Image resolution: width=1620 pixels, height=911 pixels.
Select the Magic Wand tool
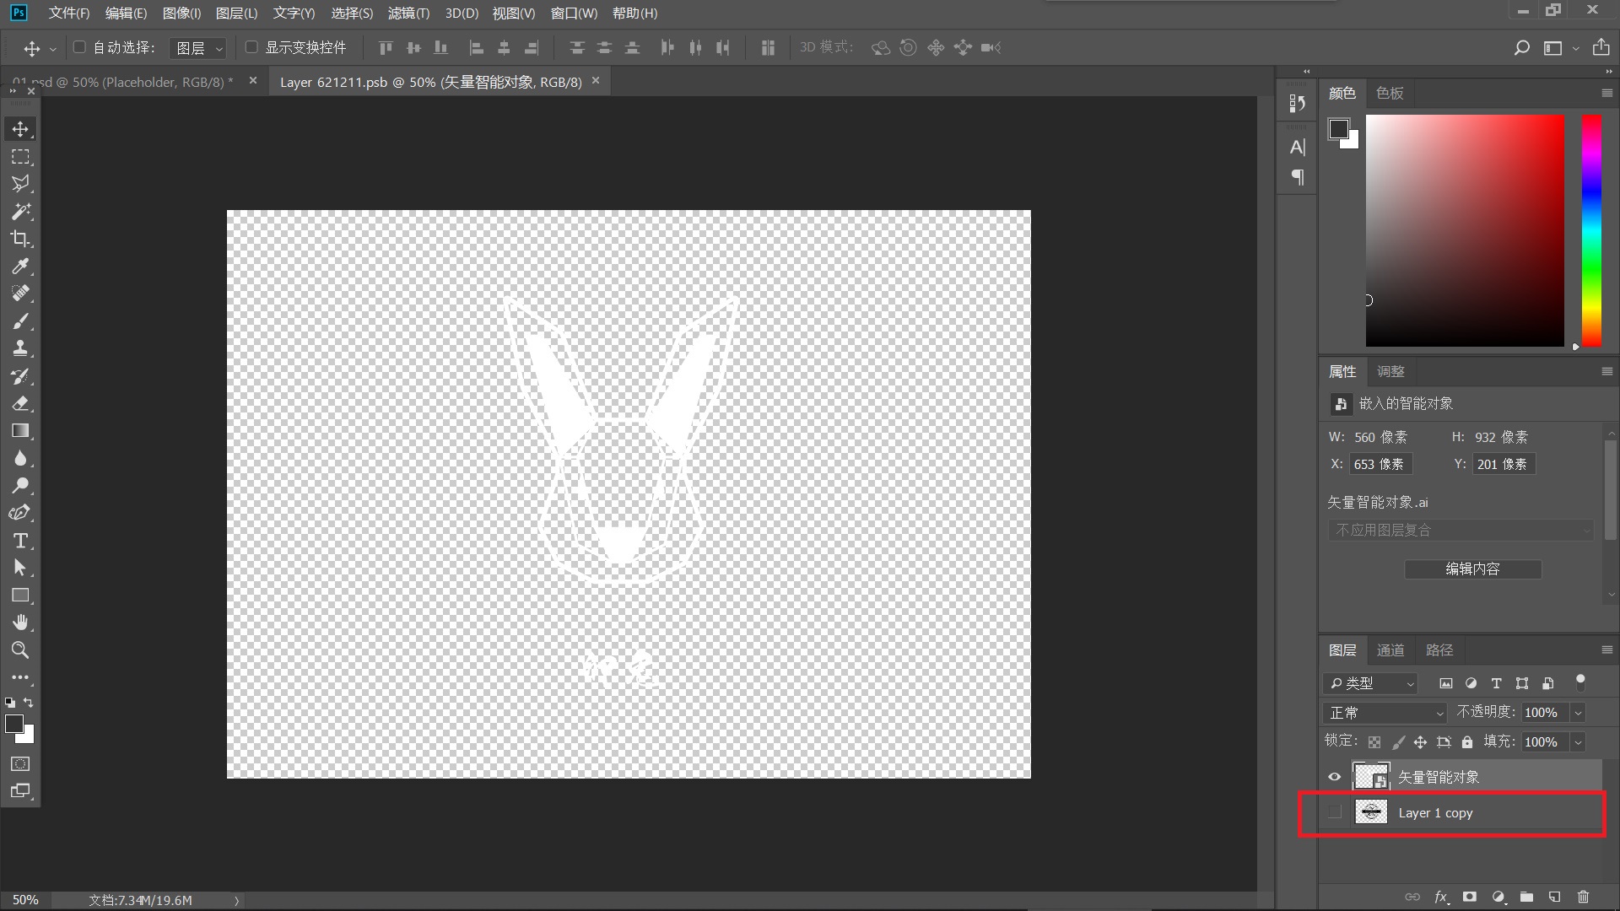(x=20, y=211)
